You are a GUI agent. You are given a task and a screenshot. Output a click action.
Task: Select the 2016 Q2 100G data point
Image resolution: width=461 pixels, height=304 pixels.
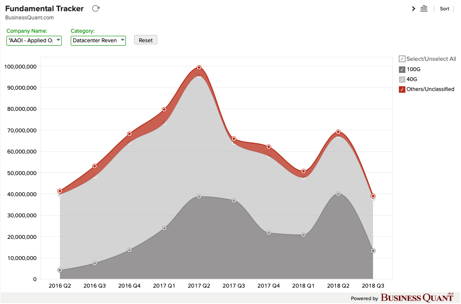point(60,270)
